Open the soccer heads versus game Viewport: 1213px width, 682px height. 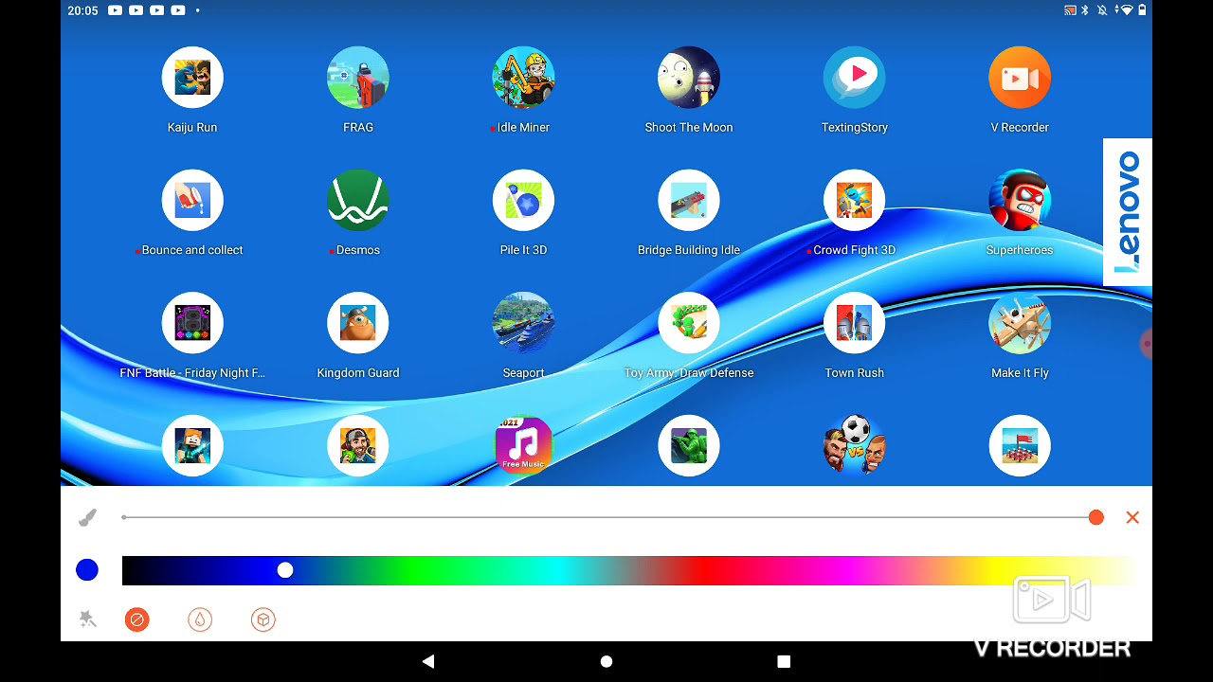(x=855, y=445)
